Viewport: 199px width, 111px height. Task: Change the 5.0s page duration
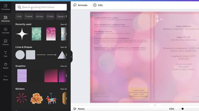[98, 5]
